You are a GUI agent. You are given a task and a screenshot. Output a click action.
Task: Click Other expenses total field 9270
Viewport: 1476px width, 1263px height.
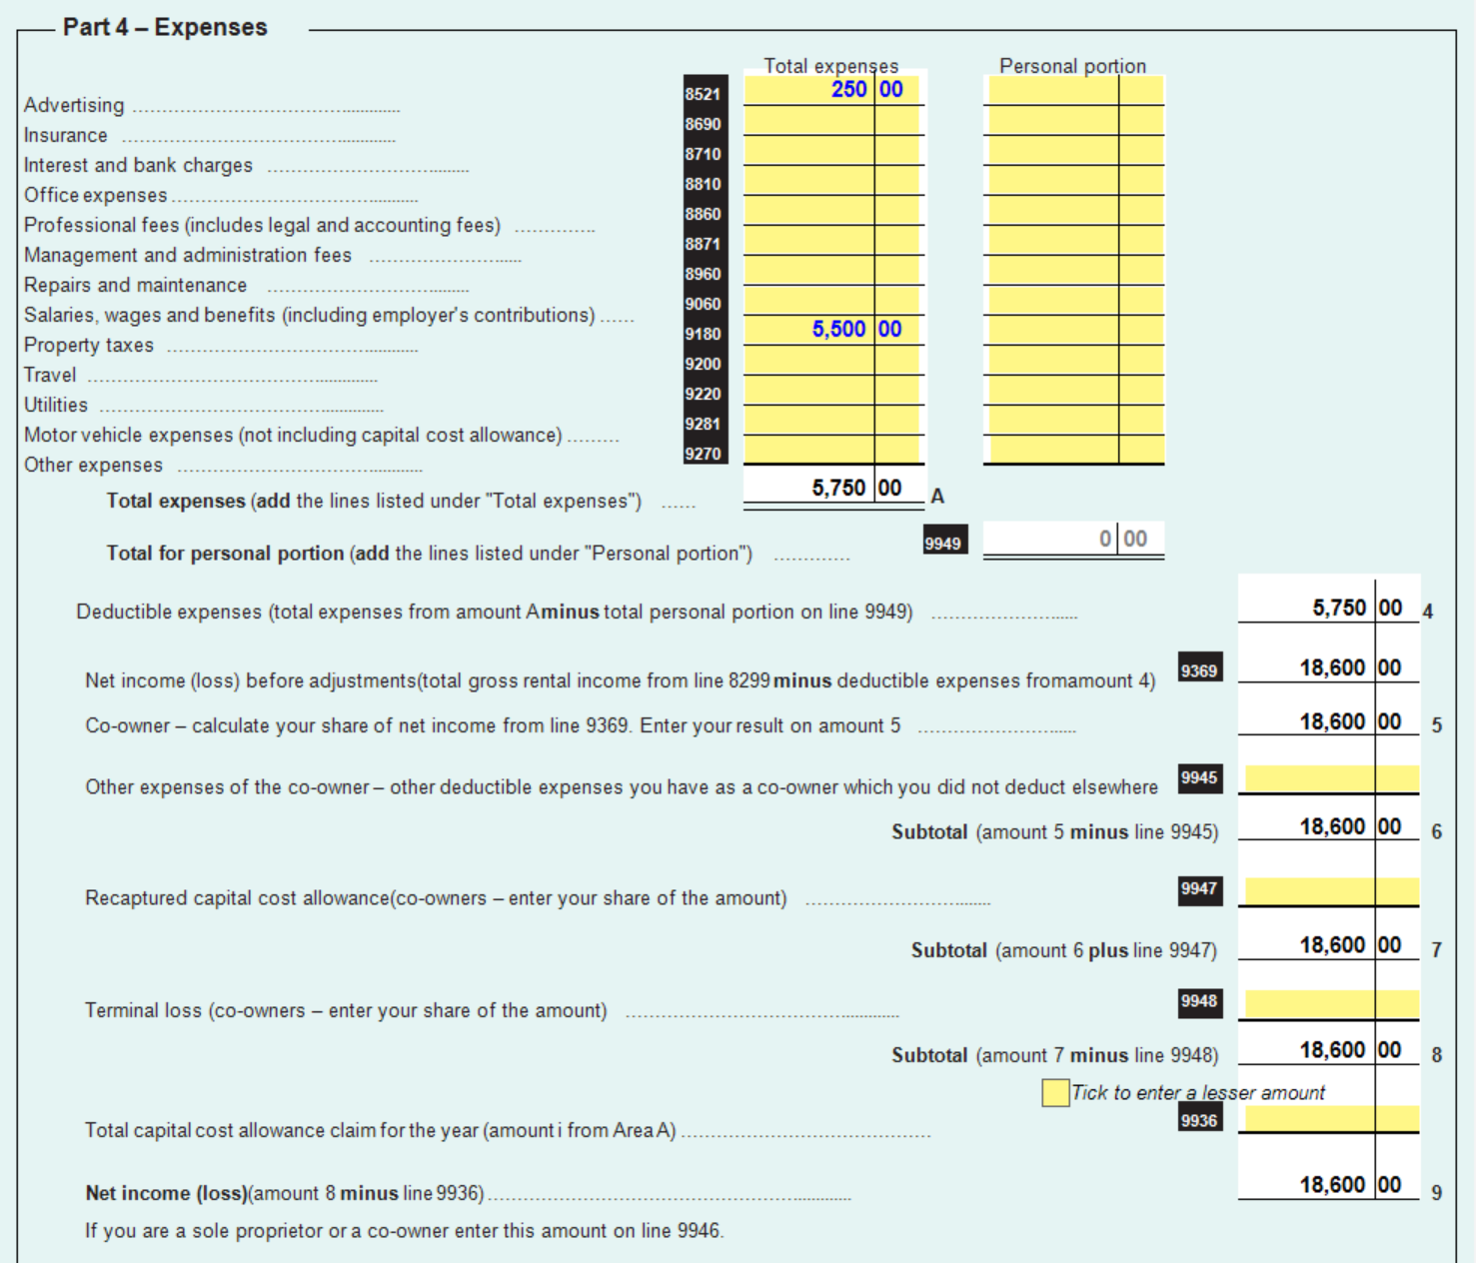831,450
